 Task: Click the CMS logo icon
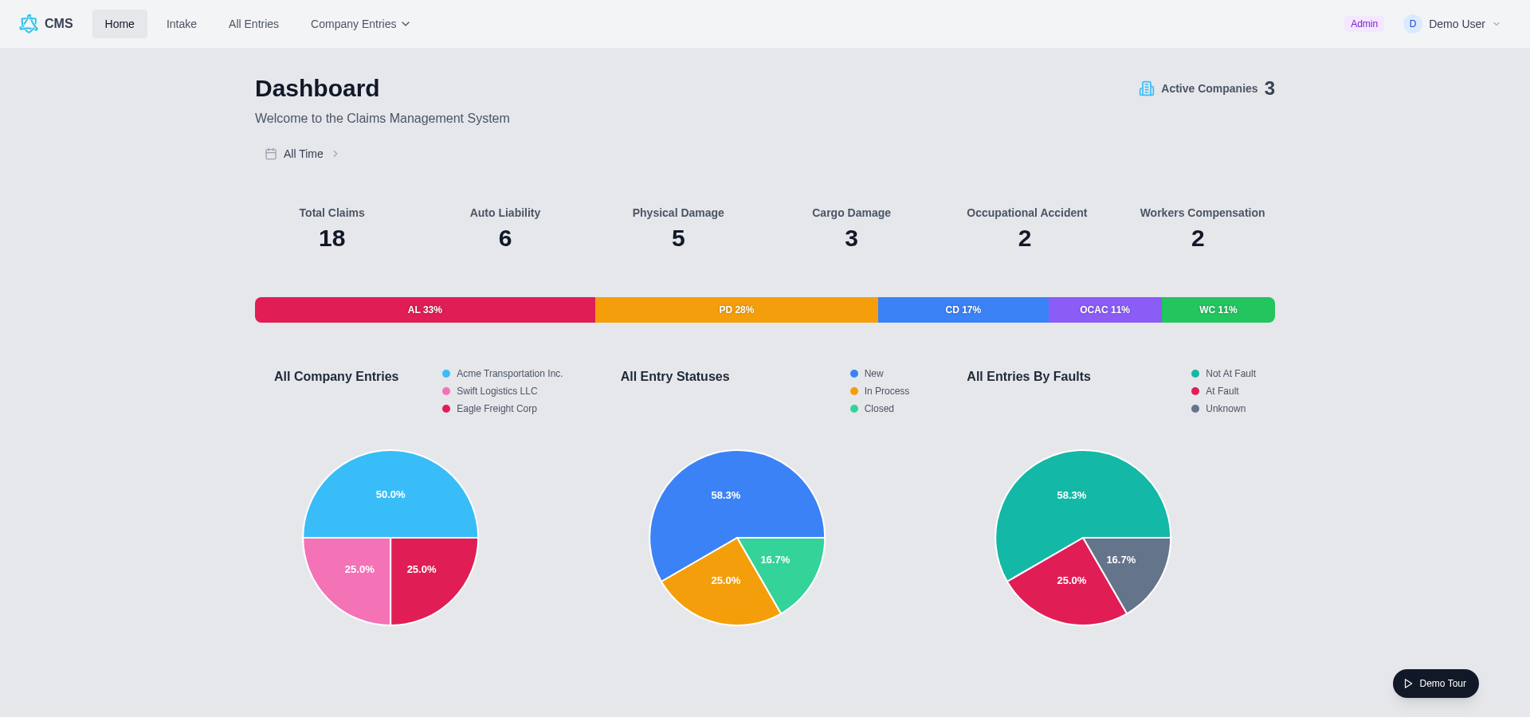(x=29, y=24)
